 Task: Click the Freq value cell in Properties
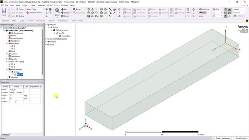(x=16, y=98)
